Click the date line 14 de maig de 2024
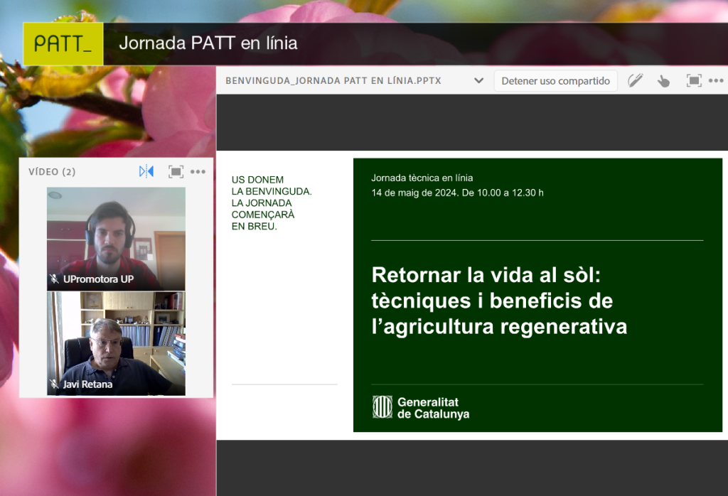 pyautogui.click(x=457, y=193)
